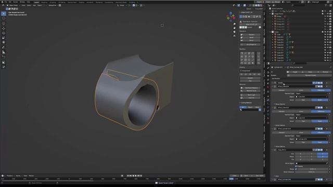Open the Texture properties tab
The image size is (333, 187).
[x=268, y=123]
